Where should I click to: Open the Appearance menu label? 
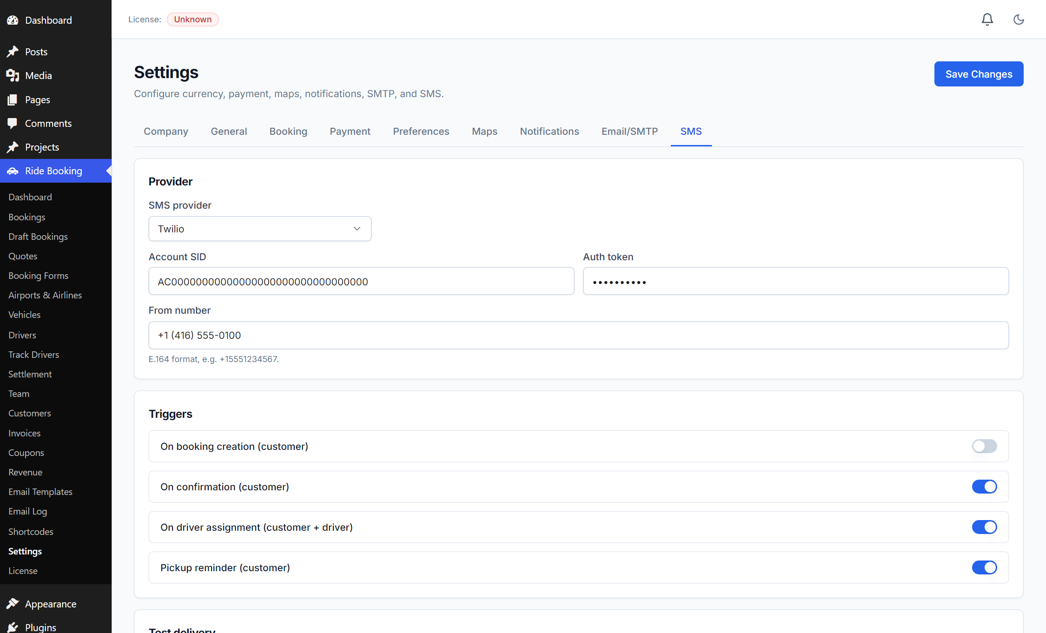(51, 604)
